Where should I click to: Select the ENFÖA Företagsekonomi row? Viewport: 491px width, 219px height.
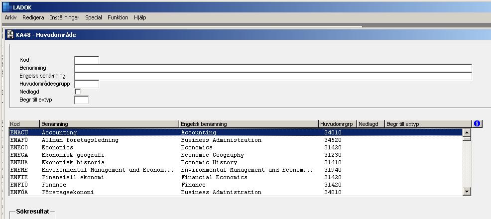236,192
